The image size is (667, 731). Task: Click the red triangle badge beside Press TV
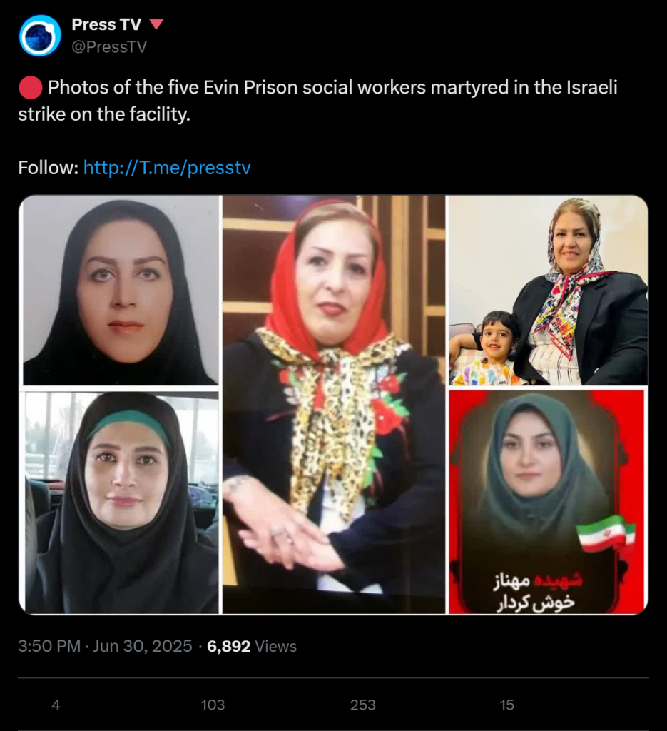[x=156, y=24]
